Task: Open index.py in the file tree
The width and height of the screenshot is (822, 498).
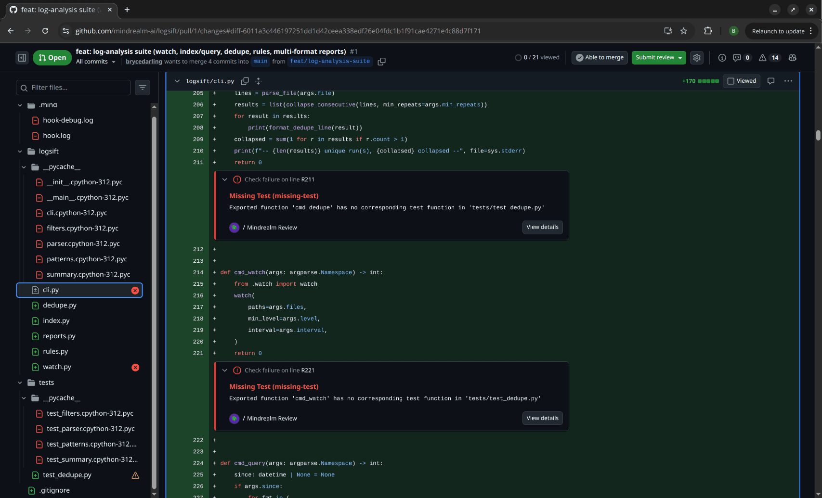Action: pos(56,321)
